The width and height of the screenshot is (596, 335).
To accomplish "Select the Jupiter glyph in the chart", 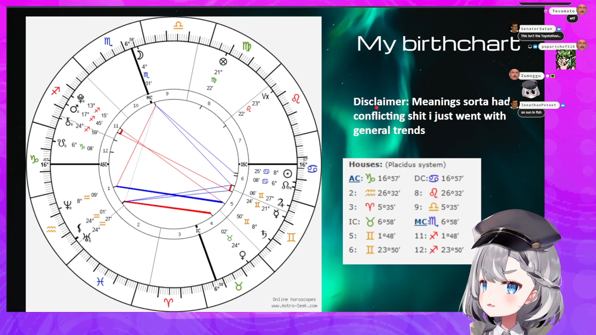I will [x=281, y=202].
